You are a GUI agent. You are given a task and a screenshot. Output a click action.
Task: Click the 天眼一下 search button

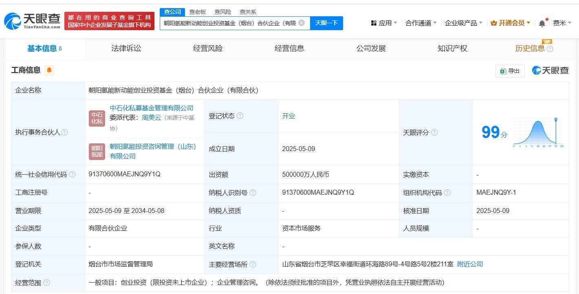click(x=326, y=23)
